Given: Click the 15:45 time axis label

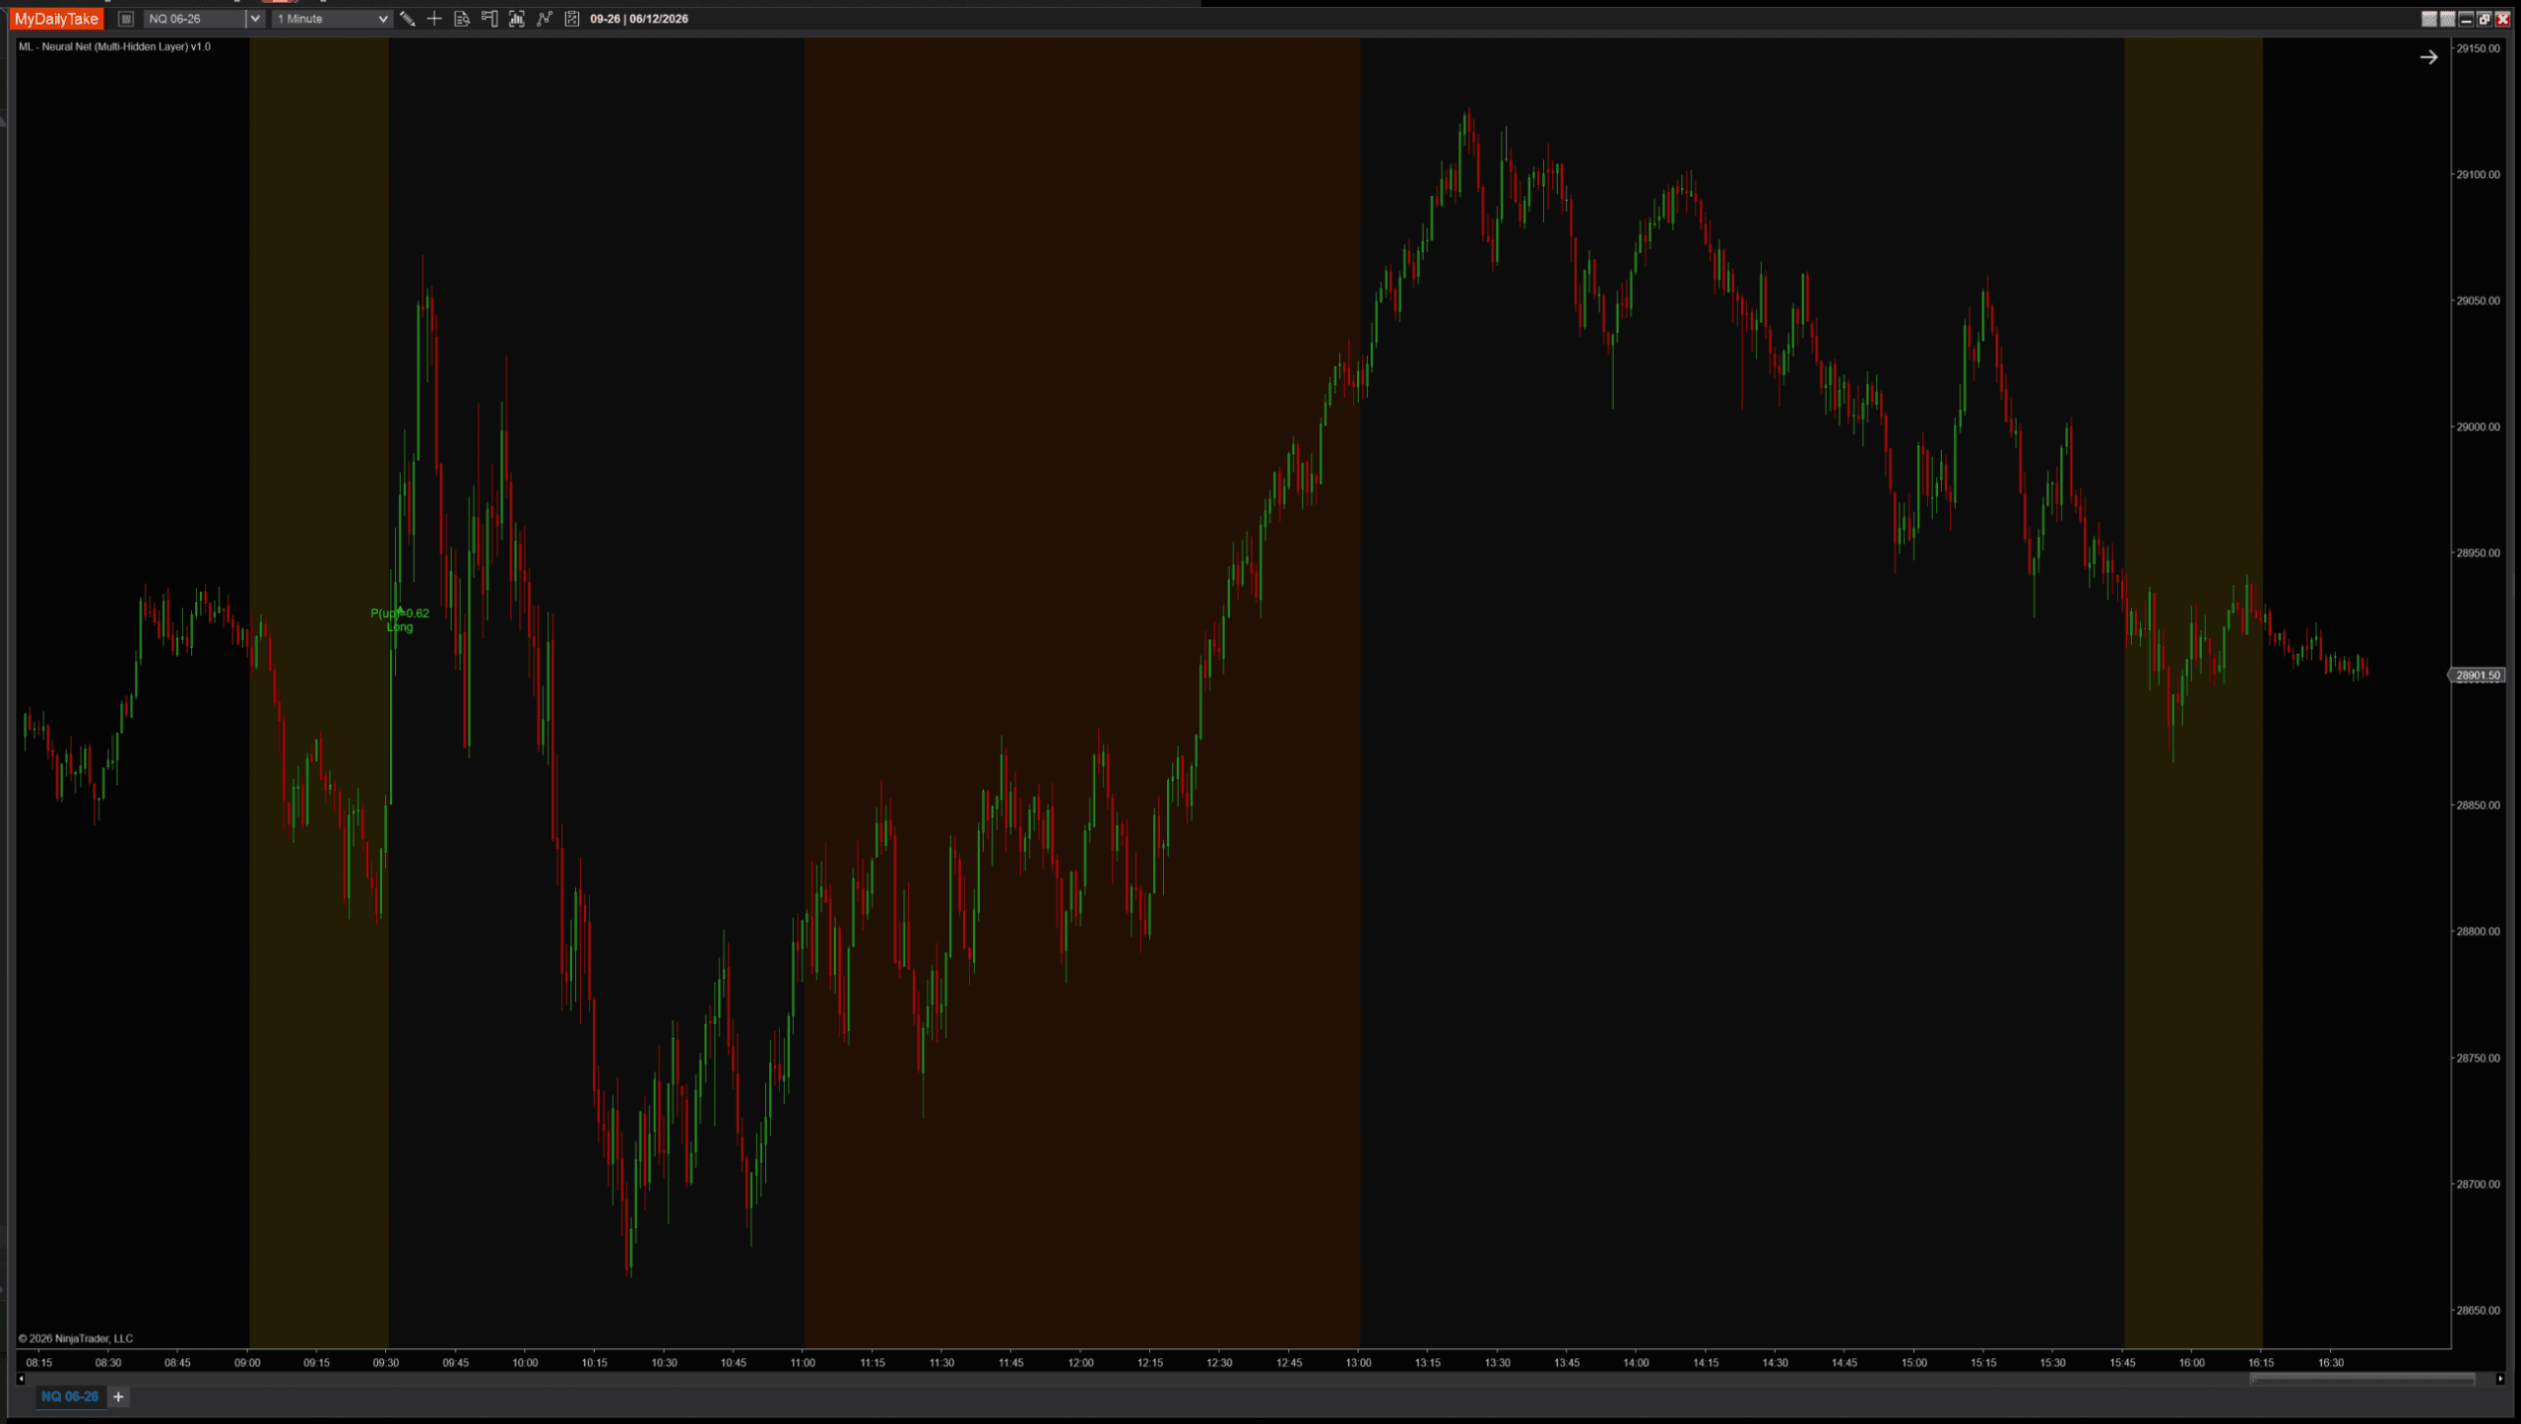Looking at the screenshot, I should tap(2122, 1363).
